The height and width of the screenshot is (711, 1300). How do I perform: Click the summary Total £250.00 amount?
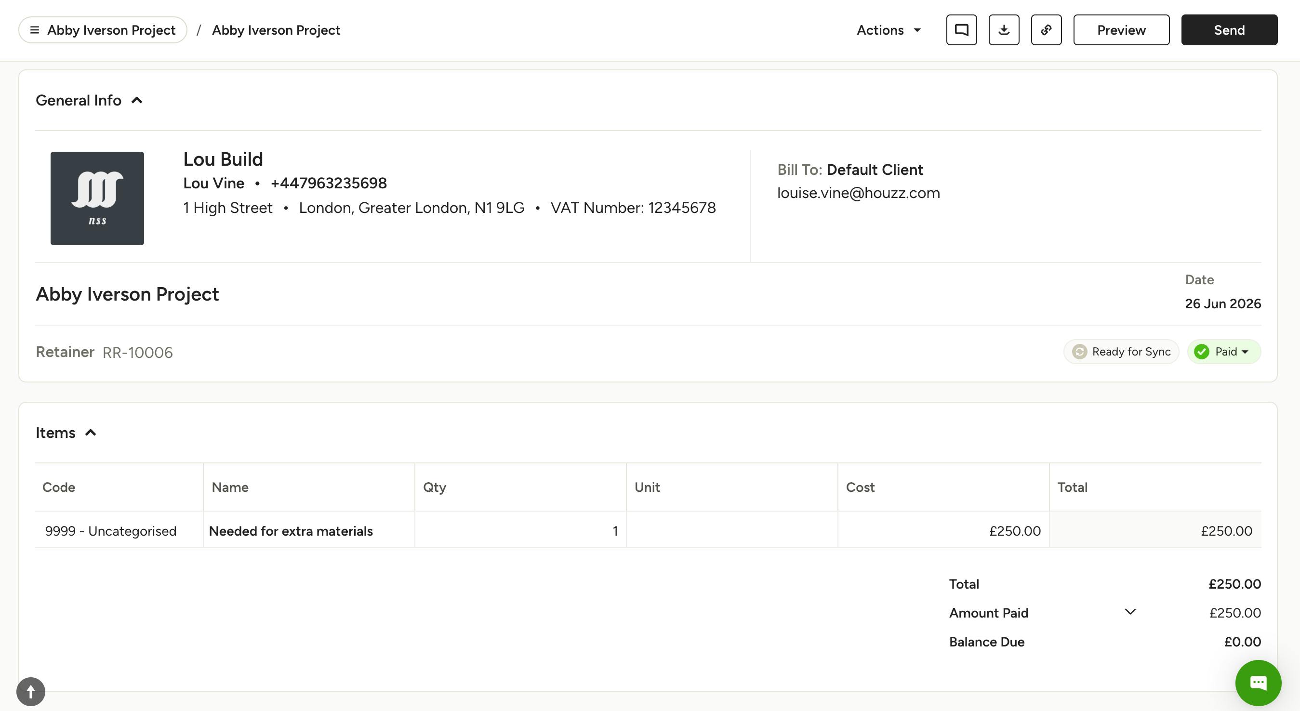tap(1234, 584)
